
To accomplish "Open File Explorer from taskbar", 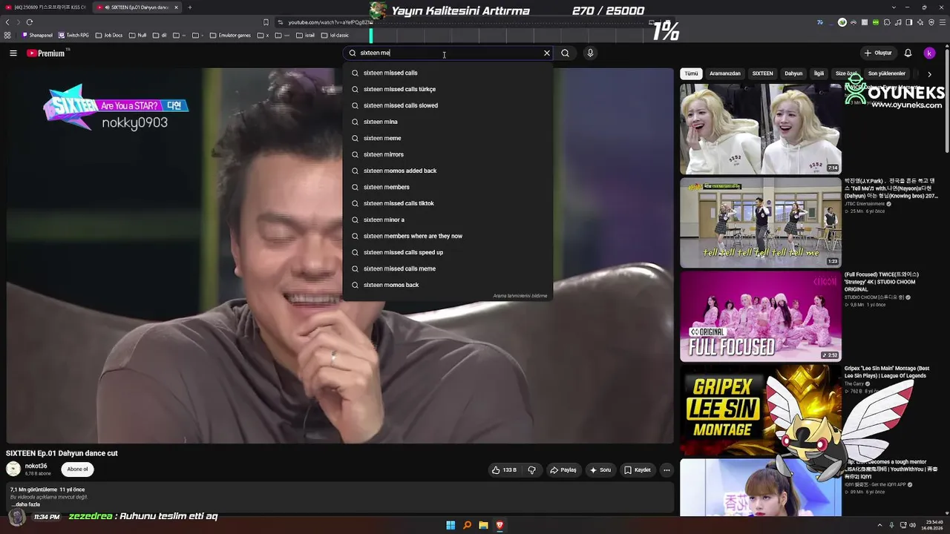I will tap(483, 525).
